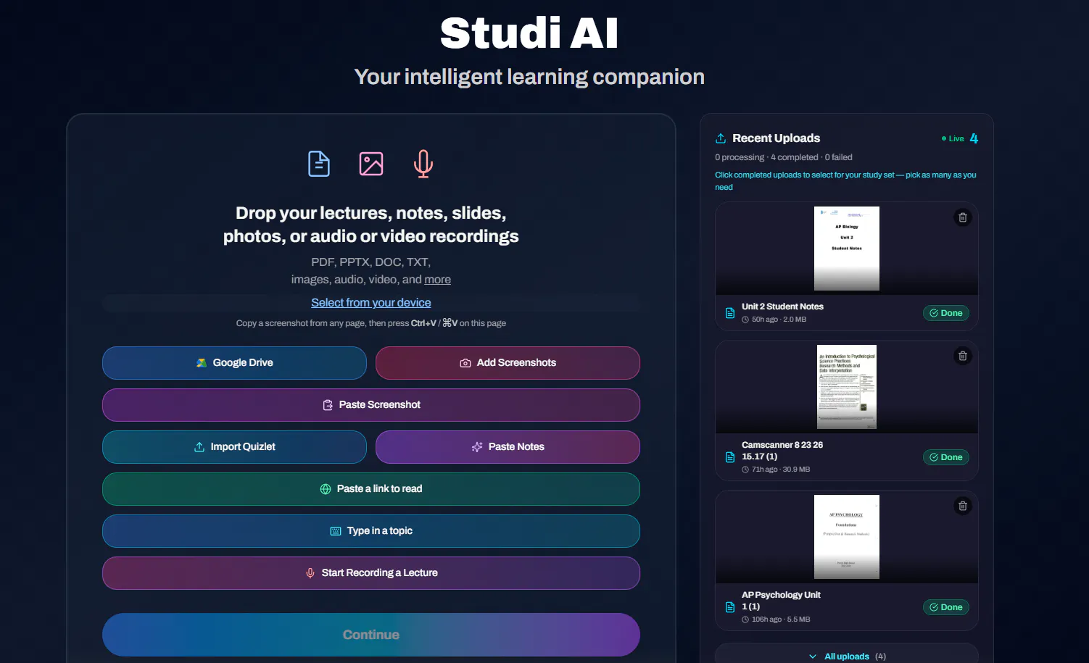The height and width of the screenshot is (663, 1089).
Task: Select the Camscanner document thumbnail
Action: point(847,387)
